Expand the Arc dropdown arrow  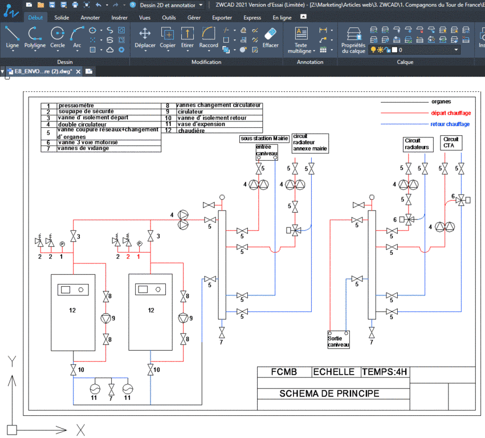coord(77,51)
